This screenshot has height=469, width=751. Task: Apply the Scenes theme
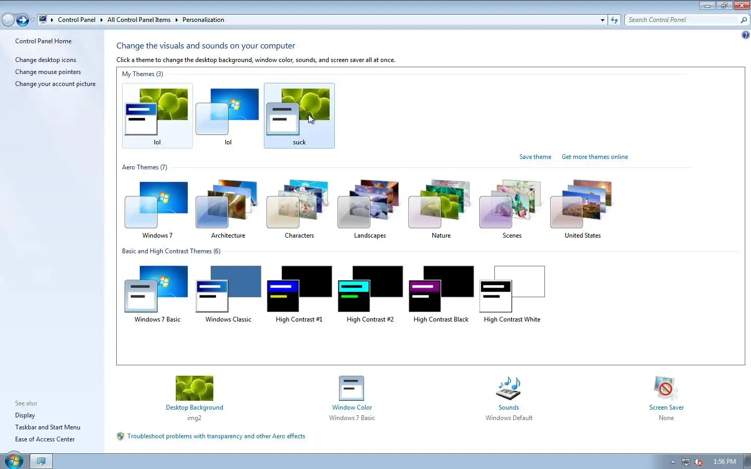pyautogui.click(x=512, y=209)
